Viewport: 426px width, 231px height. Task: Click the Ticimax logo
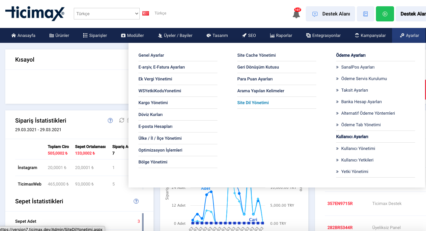[35, 14]
